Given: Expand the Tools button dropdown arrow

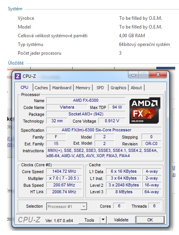Looking at the screenshot, I should 103,220.
